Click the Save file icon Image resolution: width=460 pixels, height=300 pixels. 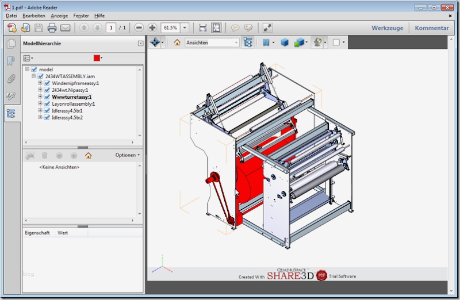click(x=39, y=28)
